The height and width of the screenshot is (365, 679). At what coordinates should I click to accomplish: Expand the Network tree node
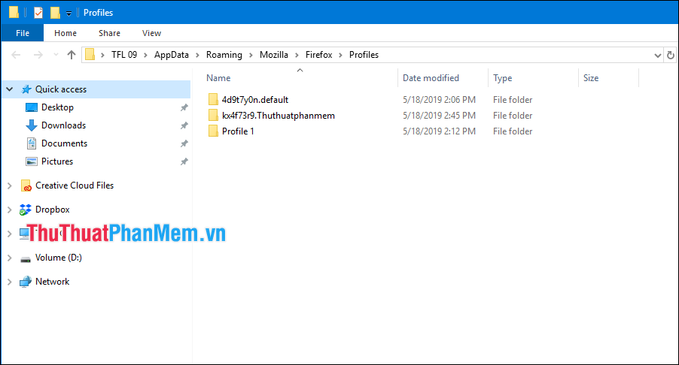10,282
